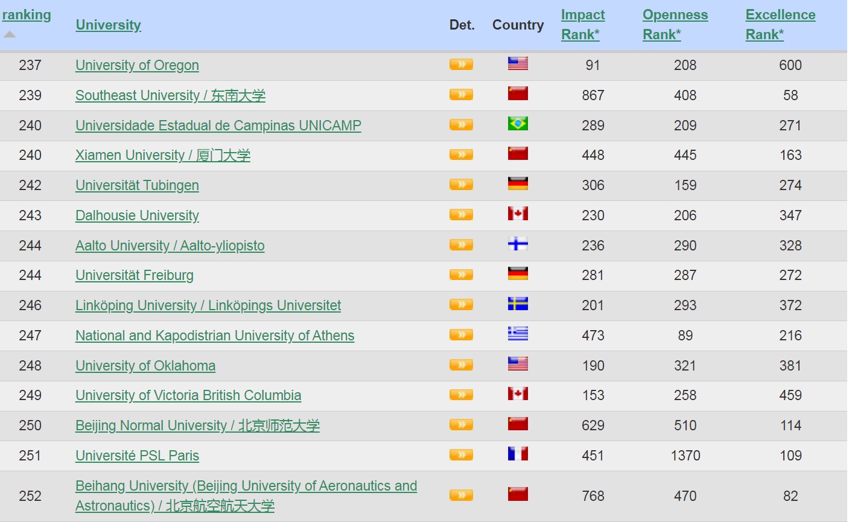Open the Linköping University link
Viewport: 849px width, 522px height.
208,305
